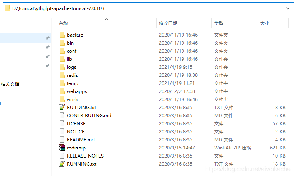Screen dimensions: 294x176
Task: Click the second pin icon in the sidebar
Action: tap(48, 47)
